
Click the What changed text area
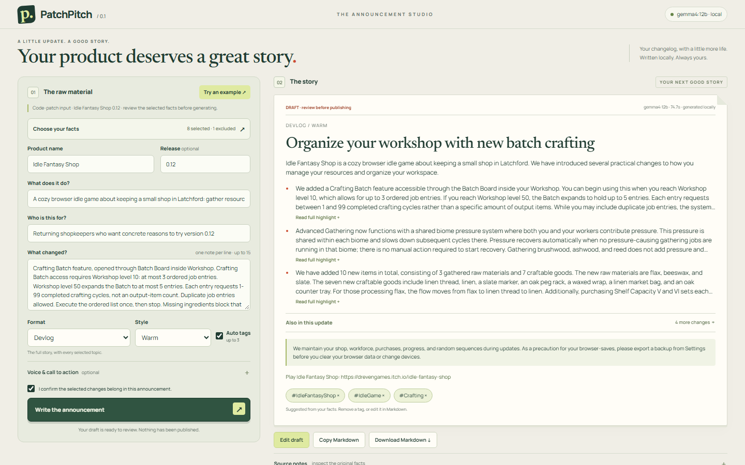point(139,285)
